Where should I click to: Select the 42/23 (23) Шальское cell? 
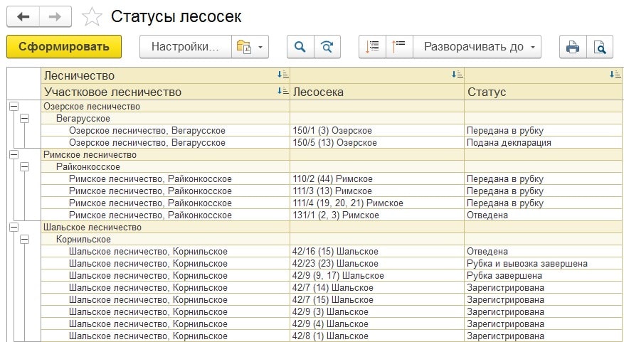(377, 263)
